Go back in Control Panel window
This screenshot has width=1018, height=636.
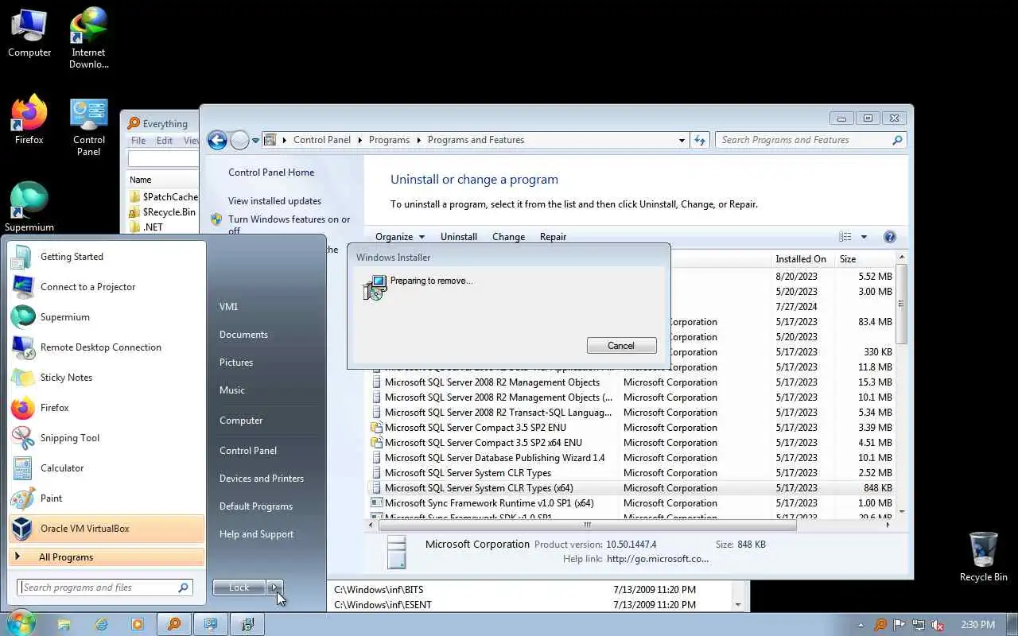pos(217,140)
